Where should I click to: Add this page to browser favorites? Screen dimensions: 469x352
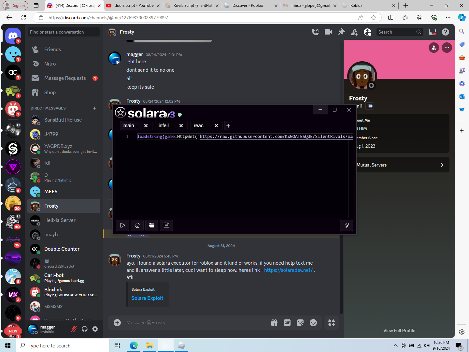click(x=374, y=18)
